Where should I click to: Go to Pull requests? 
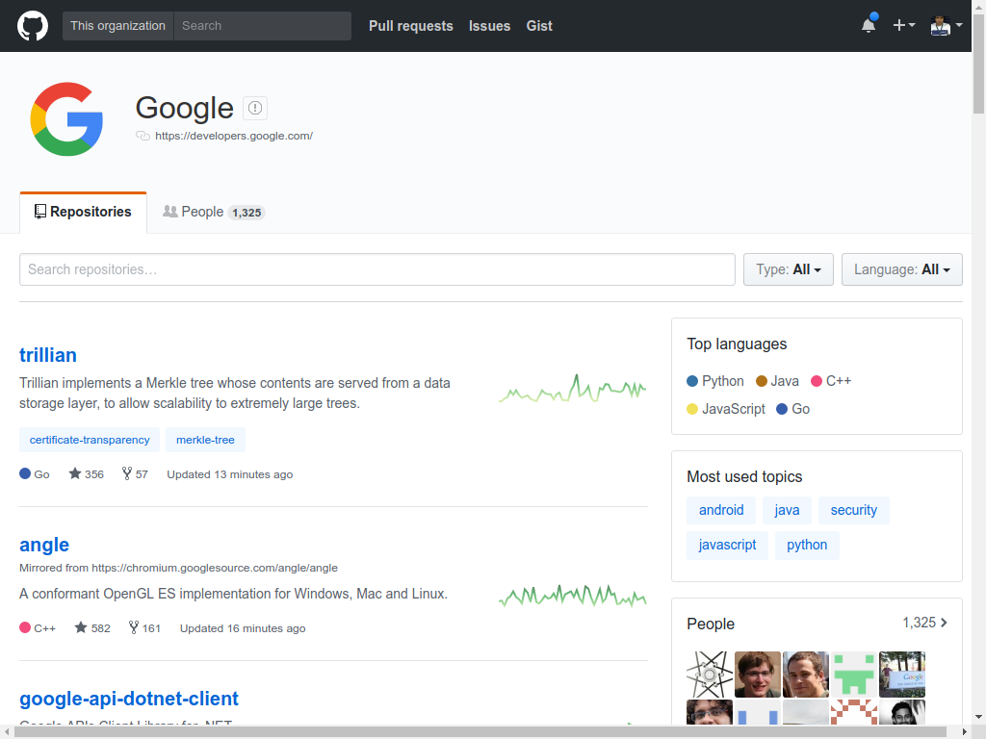tap(410, 26)
